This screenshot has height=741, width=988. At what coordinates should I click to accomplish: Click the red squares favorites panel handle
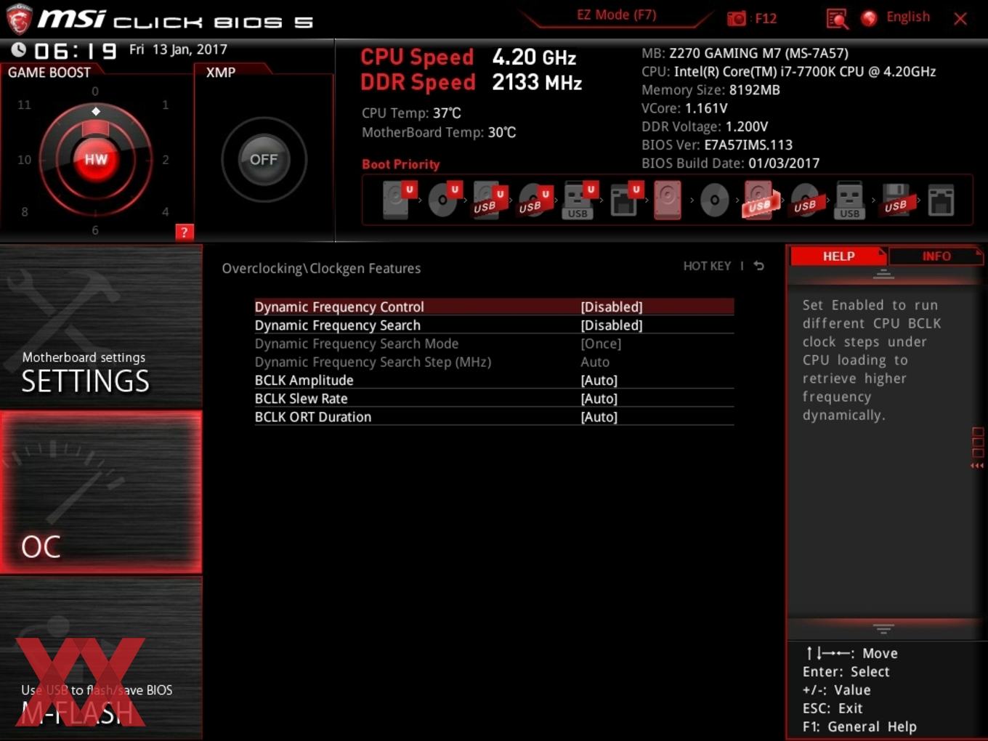pos(978,447)
